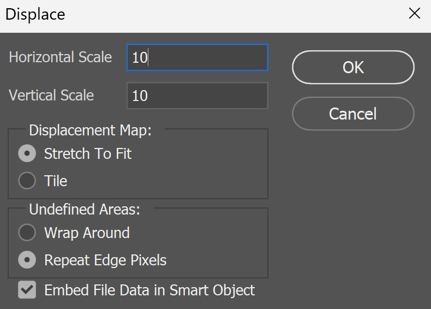
Task: Close the Displace dialog with the X
Action: pyautogui.click(x=415, y=13)
